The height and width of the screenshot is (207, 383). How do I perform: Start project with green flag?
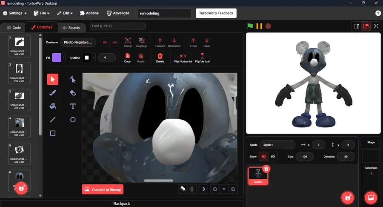[x=250, y=26]
